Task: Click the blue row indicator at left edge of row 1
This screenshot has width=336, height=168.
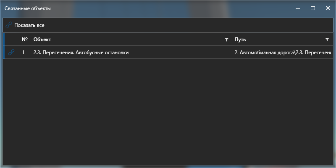Action: (4, 52)
